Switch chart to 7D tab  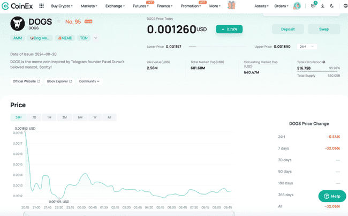[34, 117]
